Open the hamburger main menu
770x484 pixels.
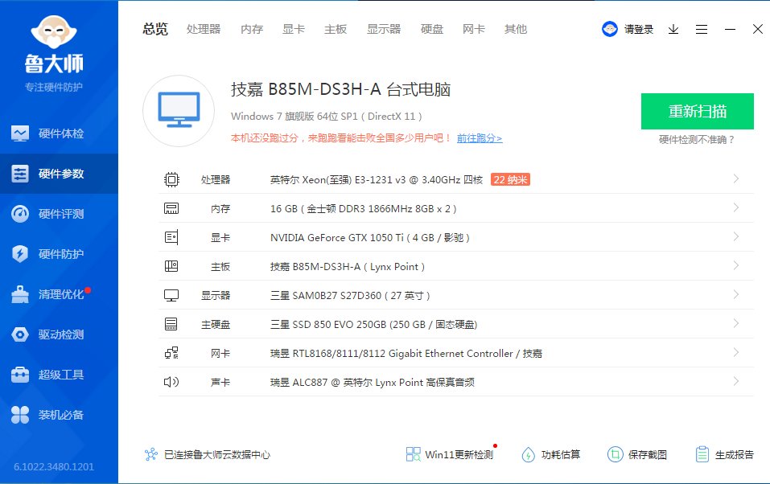(x=702, y=30)
